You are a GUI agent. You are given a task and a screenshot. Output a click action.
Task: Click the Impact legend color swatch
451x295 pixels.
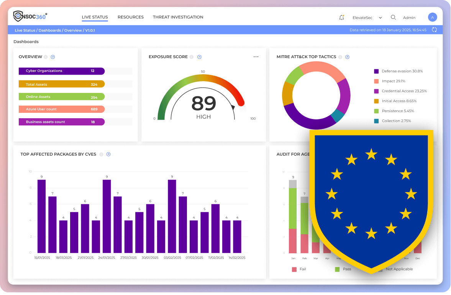(x=376, y=81)
